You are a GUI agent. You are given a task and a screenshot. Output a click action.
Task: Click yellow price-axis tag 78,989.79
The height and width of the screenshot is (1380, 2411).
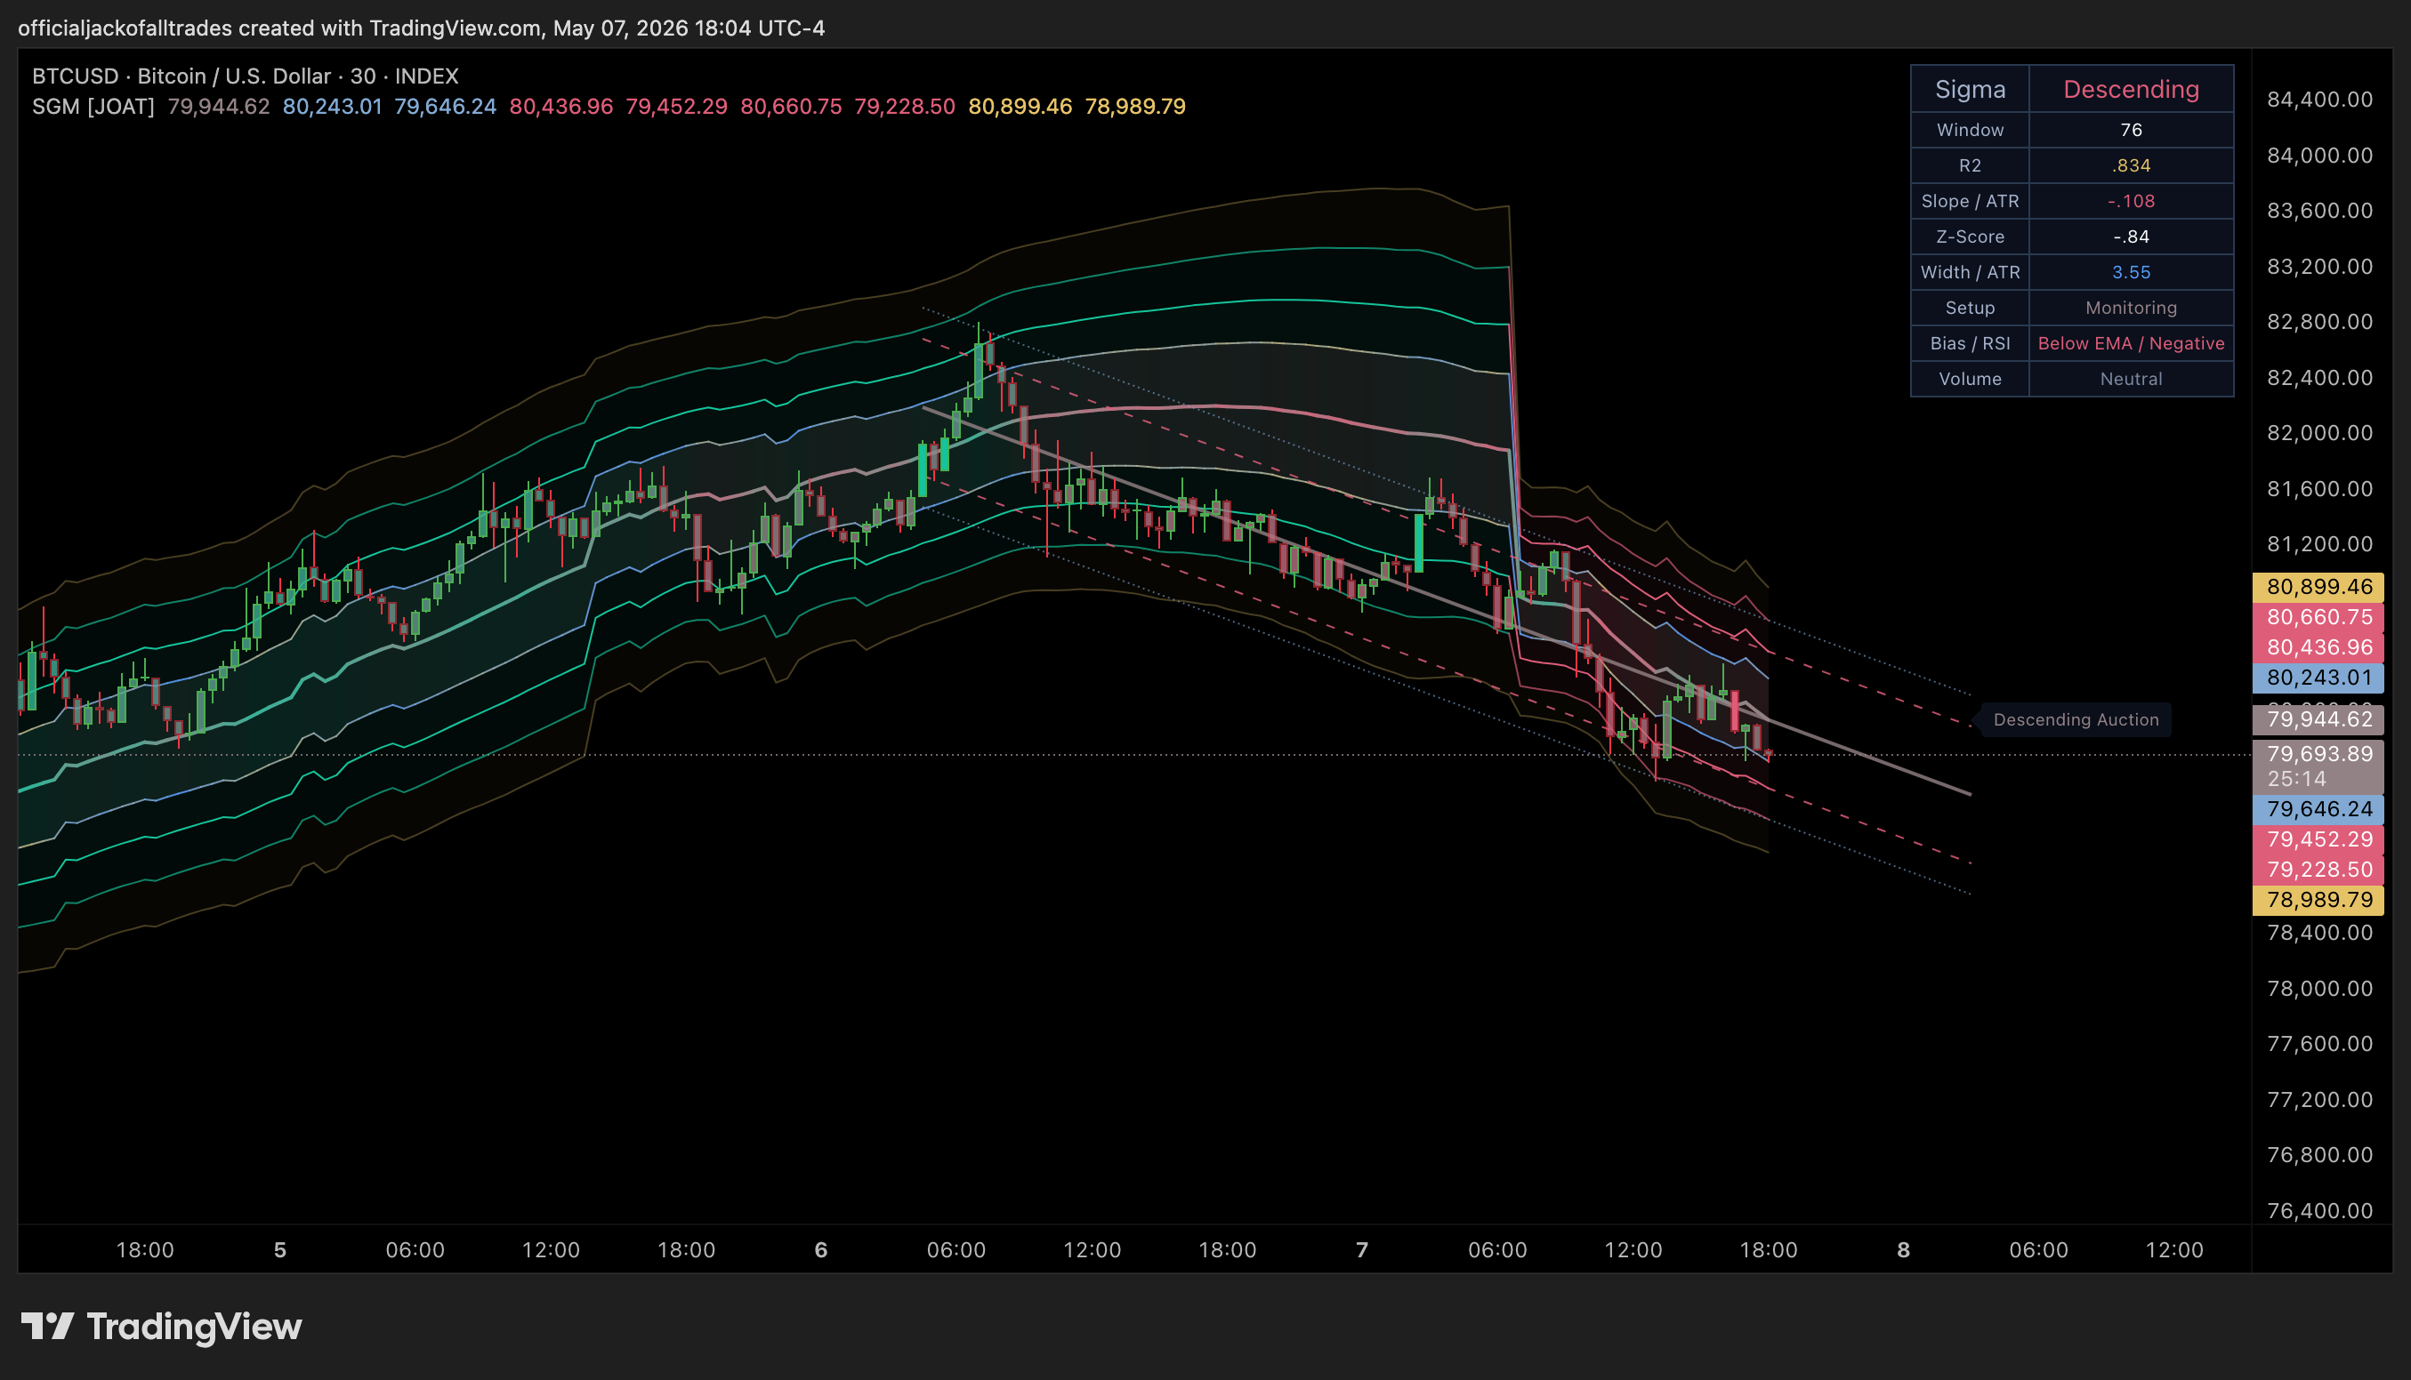[x=2318, y=900]
